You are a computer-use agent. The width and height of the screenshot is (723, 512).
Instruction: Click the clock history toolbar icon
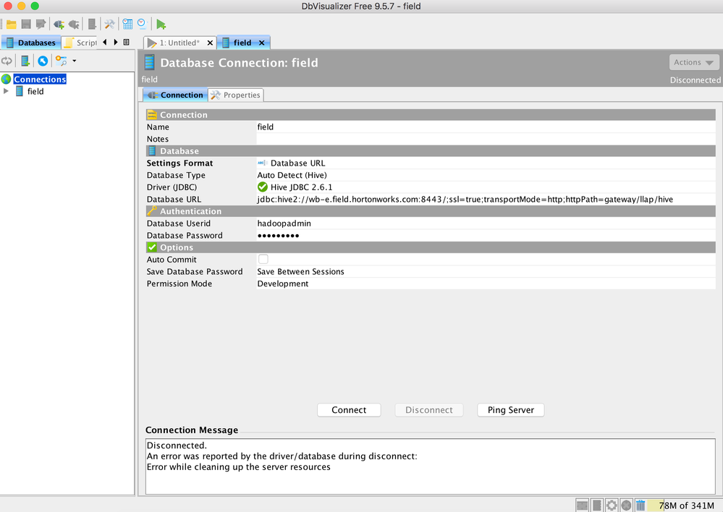[x=142, y=24]
